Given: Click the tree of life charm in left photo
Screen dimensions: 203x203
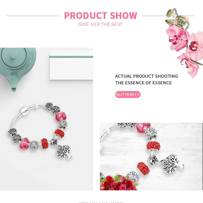Looking at the screenshot, I should click(64, 152).
